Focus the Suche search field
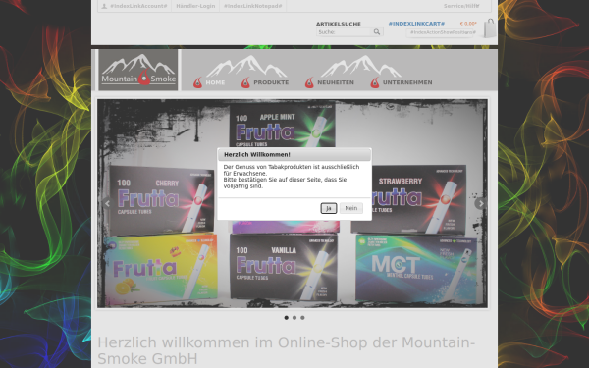Viewport: 589px width, 368px height. coord(345,32)
